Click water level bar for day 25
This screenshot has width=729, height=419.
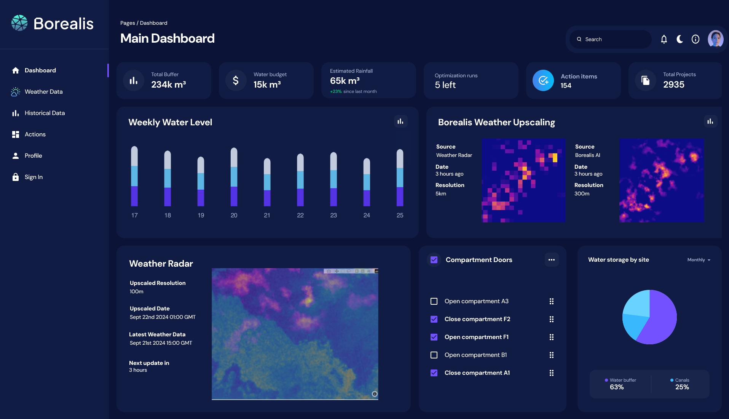tap(400, 178)
